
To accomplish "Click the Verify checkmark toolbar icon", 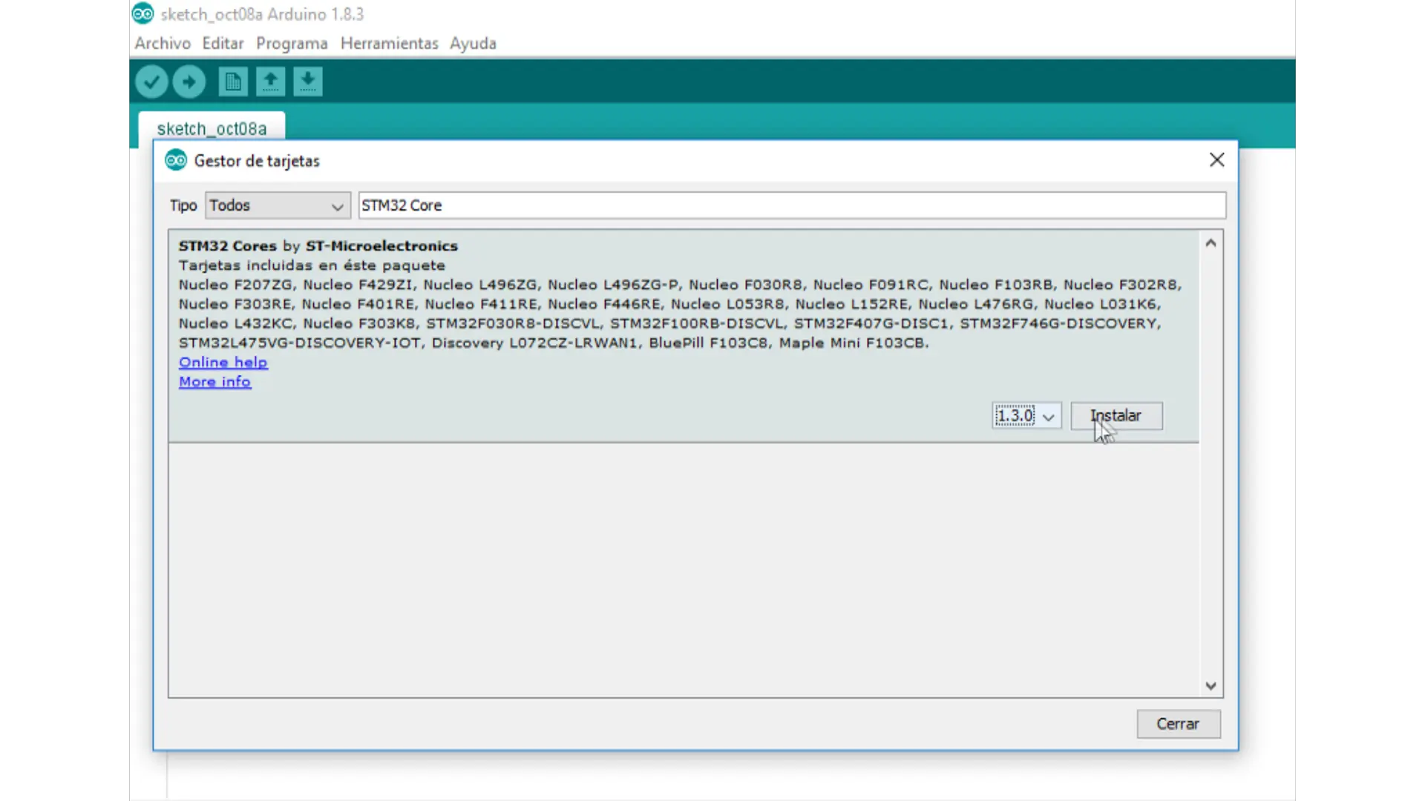I will [151, 82].
